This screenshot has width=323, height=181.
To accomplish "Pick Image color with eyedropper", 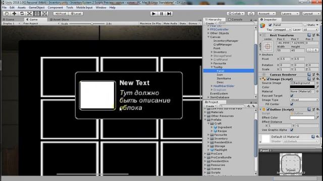I will tap(317, 87).
